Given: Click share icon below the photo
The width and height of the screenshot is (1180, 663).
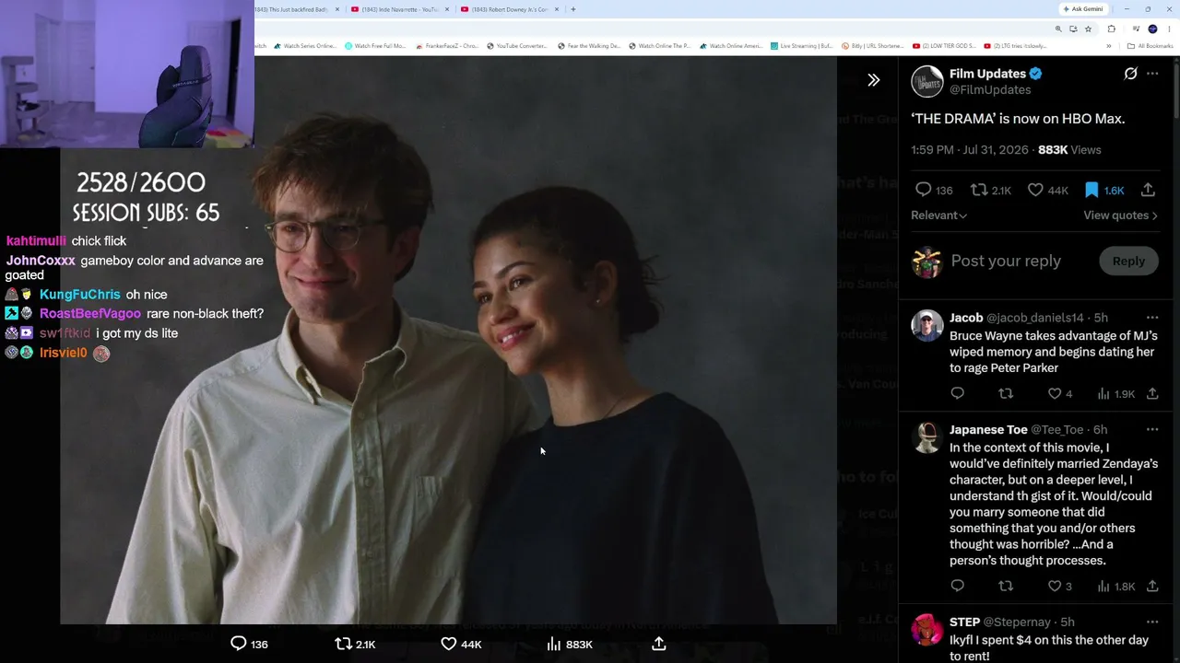Looking at the screenshot, I should click(658, 644).
